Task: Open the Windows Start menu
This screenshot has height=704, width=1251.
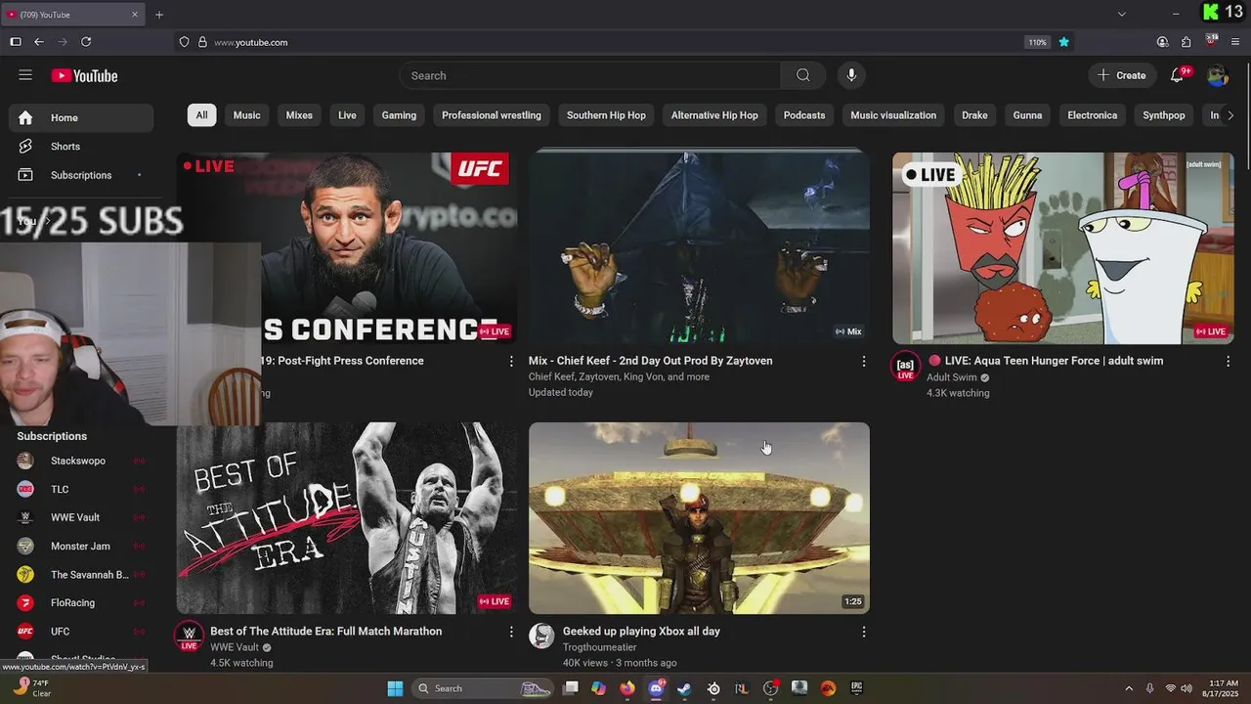Action: [395, 688]
